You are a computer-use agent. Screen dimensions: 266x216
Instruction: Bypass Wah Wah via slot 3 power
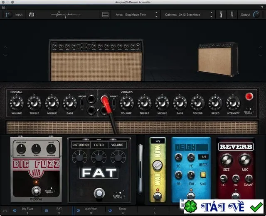(78, 211)
